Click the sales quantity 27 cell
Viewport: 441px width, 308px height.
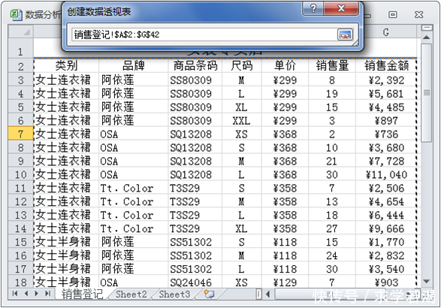pyautogui.click(x=332, y=228)
